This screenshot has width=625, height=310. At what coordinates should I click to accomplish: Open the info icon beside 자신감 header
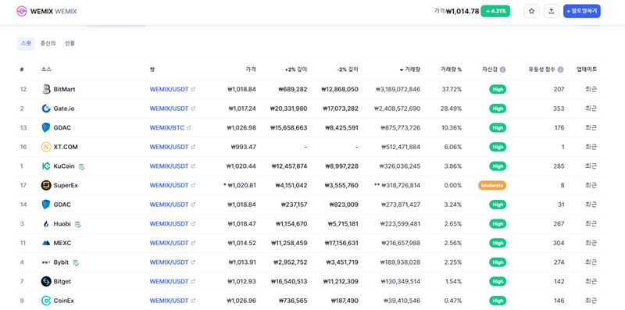point(502,69)
